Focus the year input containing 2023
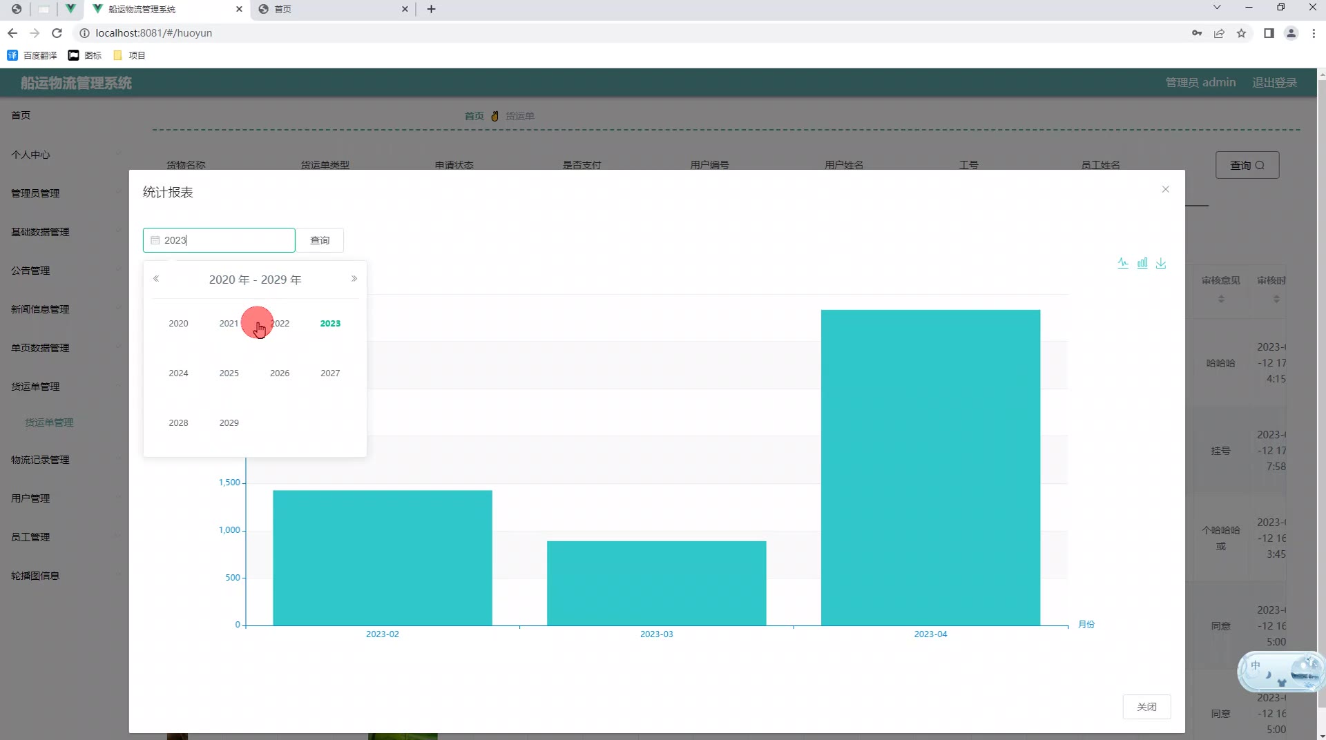Image resolution: width=1326 pixels, height=740 pixels. tap(219, 240)
